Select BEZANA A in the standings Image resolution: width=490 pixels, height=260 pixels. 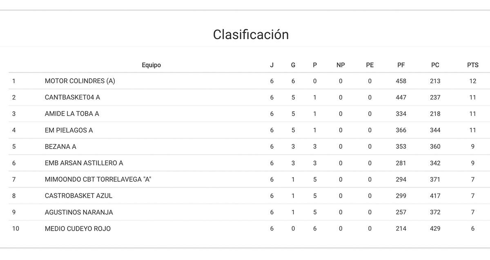coord(60,147)
